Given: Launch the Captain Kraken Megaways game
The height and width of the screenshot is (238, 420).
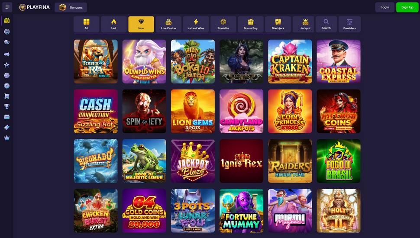Looking at the screenshot, I should point(290,61).
